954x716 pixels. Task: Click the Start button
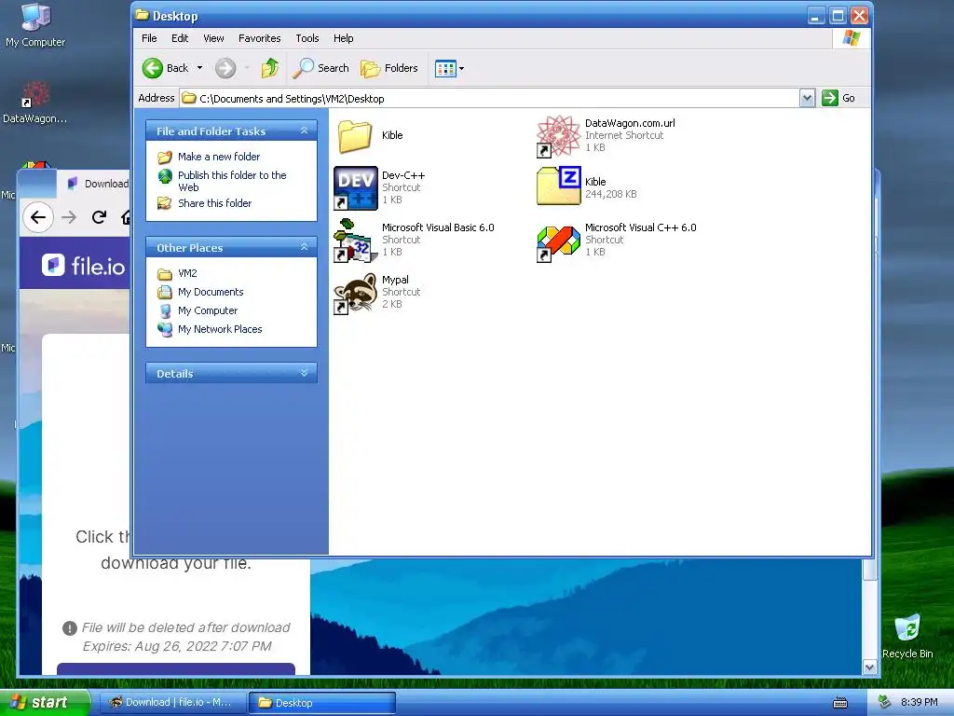45,703
